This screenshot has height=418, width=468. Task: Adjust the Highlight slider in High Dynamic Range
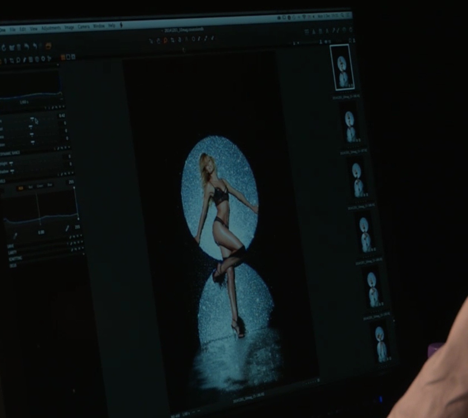pos(11,163)
